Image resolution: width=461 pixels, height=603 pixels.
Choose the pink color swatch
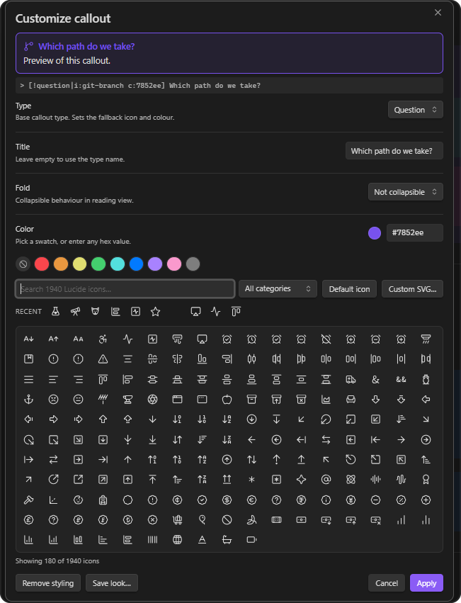tap(174, 264)
